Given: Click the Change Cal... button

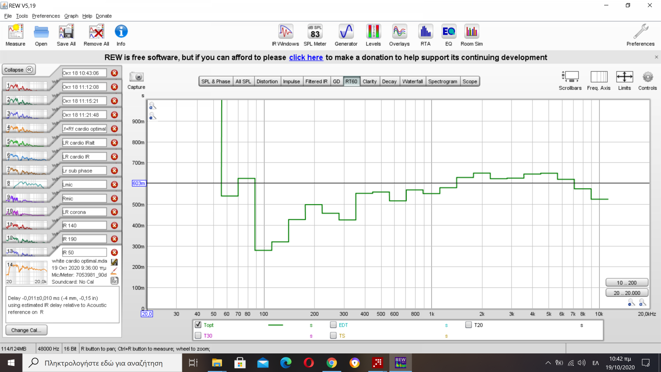Looking at the screenshot, I should click(27, 330).
